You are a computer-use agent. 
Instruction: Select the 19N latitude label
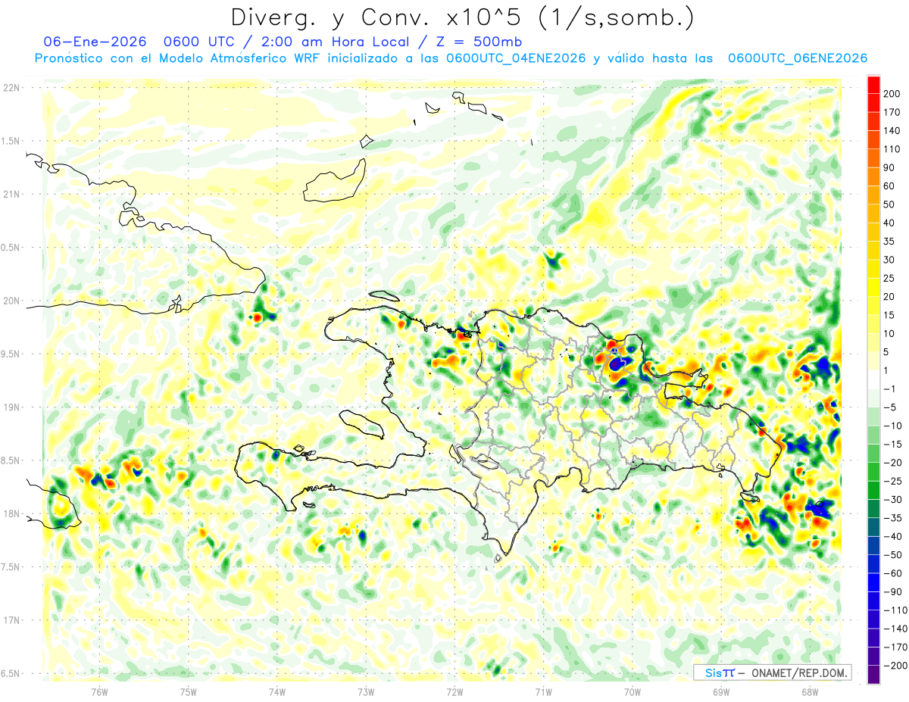point(12,407)
